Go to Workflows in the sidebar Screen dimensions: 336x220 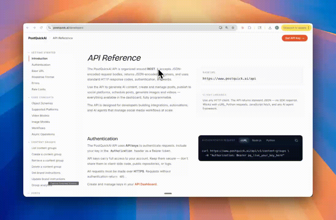coord(38,128)
